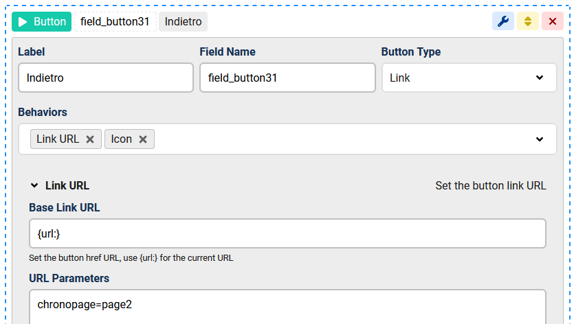Click the play arrow in Button badge
The height and width of the screenshot is (324, 574).
(x=23, y=21)
